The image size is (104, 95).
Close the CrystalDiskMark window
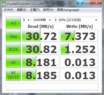(96, 3)
